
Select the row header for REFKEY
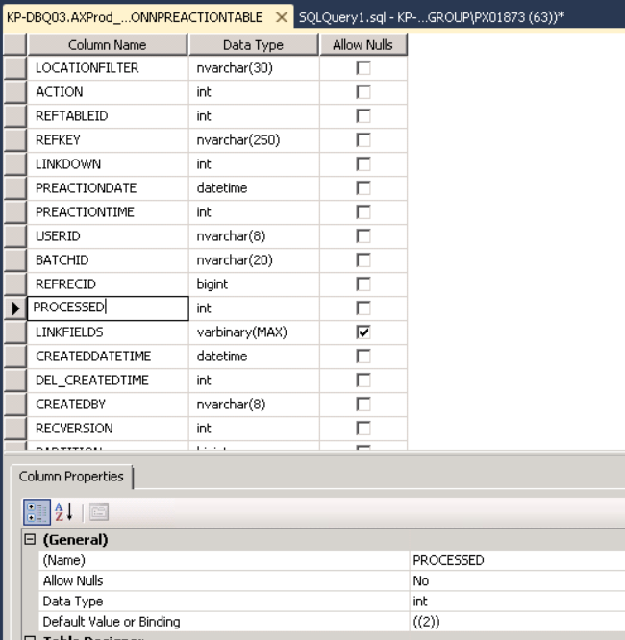[x=14, y=140]
